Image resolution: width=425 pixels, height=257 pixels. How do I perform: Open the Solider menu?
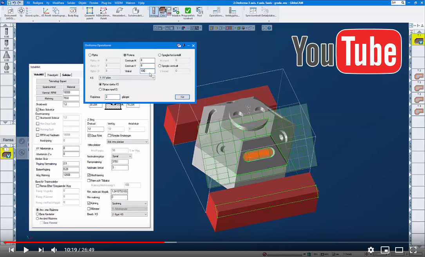tap(71, 3)
